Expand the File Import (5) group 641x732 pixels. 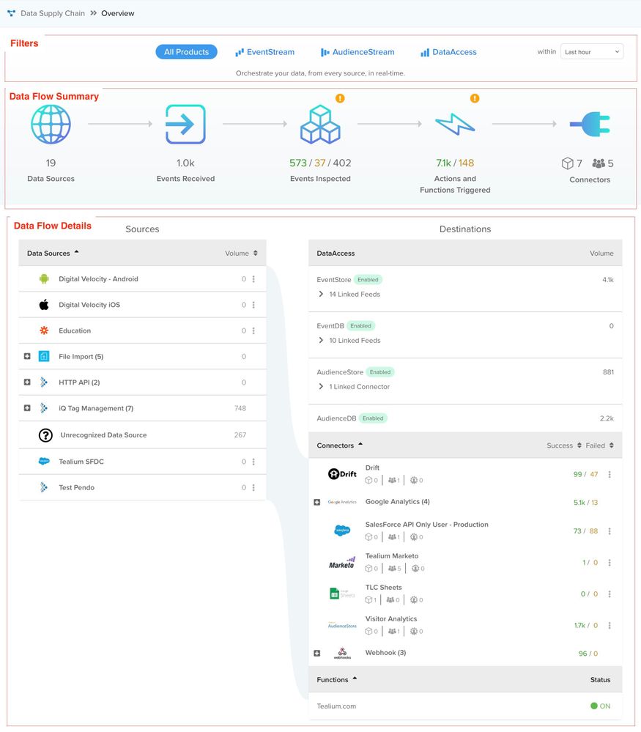(27, 357)
